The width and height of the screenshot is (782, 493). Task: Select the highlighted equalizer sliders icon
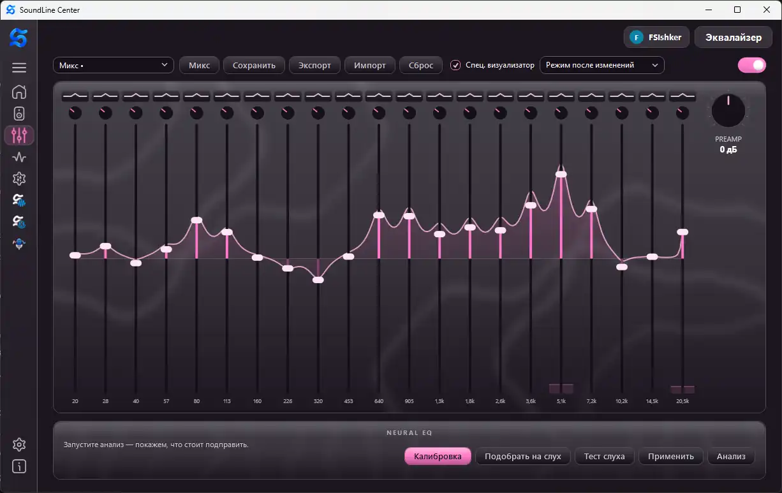tap(19, 135)
